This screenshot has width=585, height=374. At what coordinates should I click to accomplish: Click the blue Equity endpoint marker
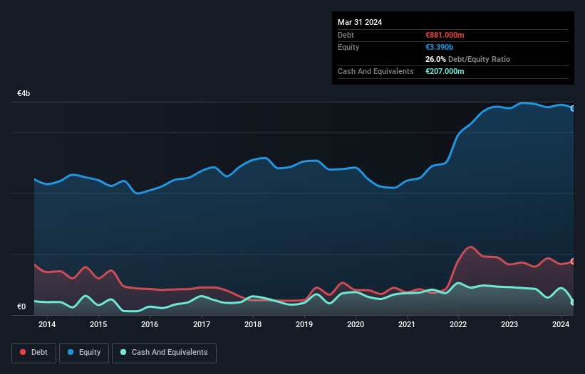click(573, 108)
